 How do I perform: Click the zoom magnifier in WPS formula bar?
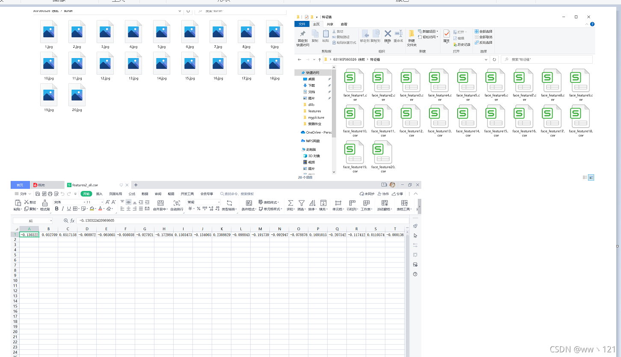pyautogui.click(x=66, y=221)
